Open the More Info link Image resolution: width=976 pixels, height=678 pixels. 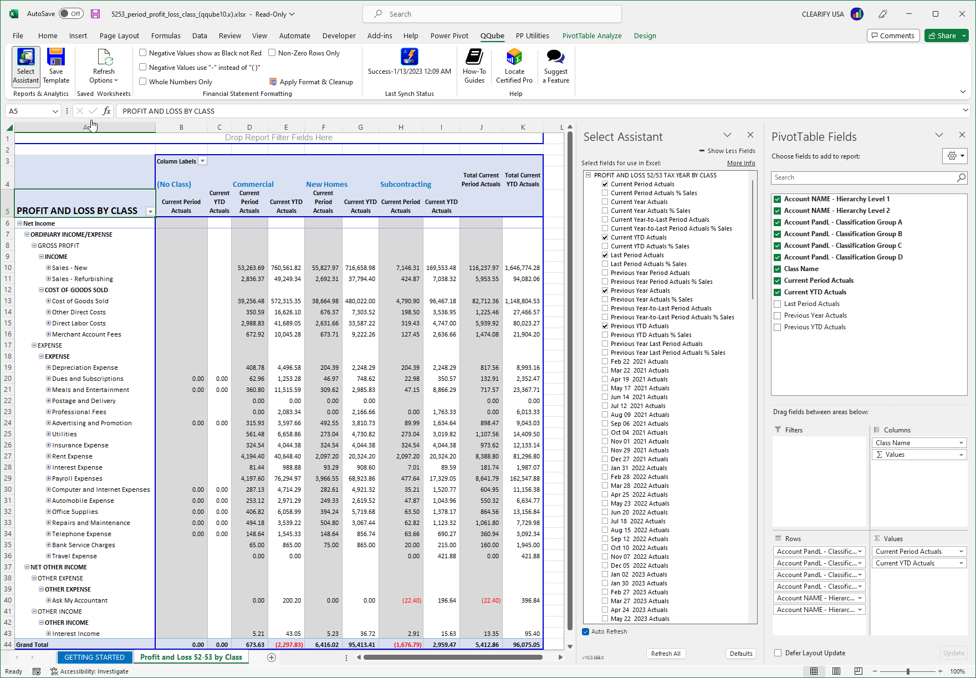click(x=741, y=162)
